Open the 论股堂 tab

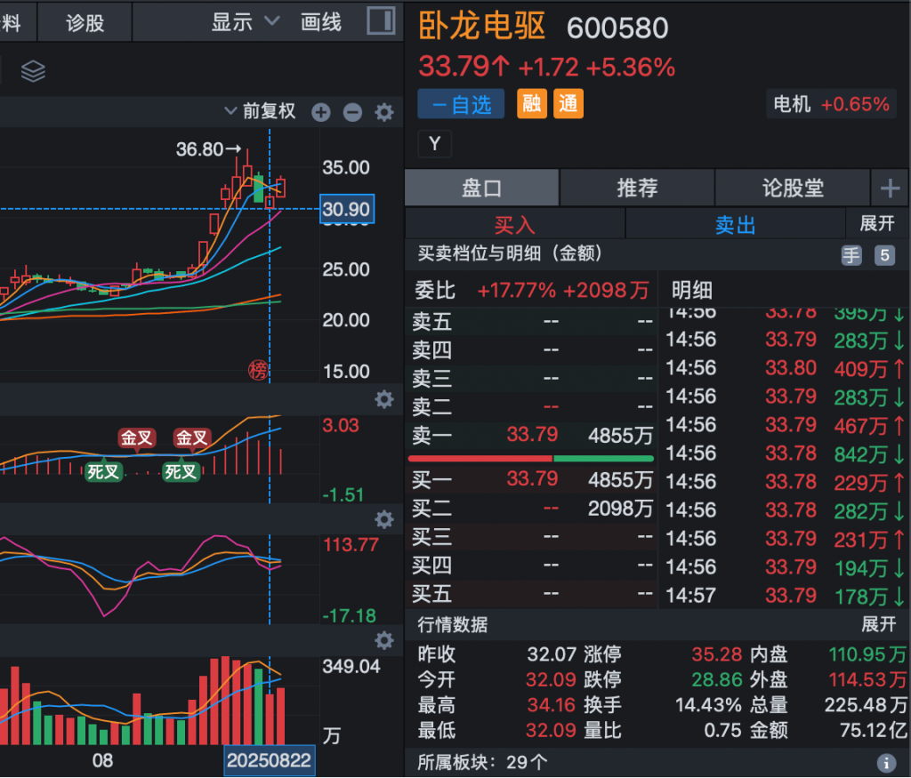[793, 188]
